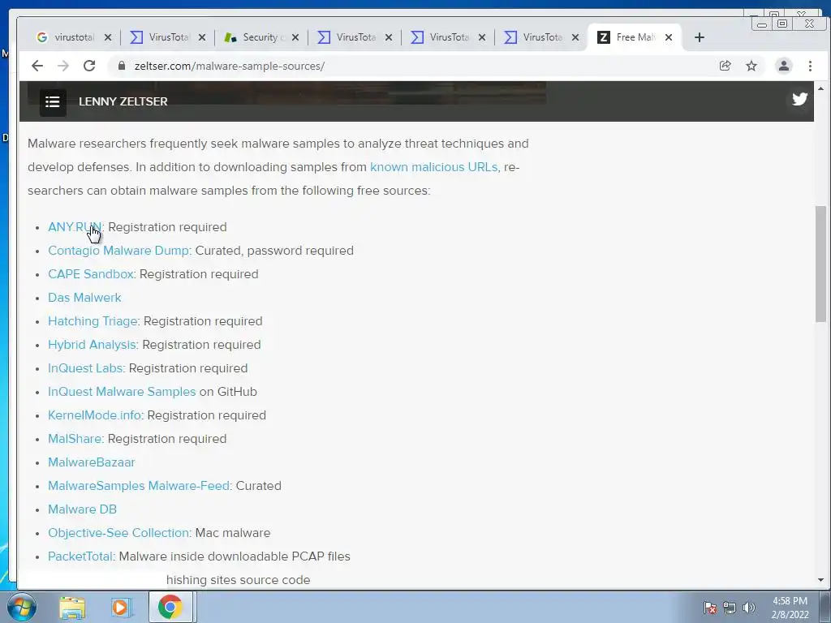
Task: Open the InQuest Malware Samples link
Action: [x=122, y=392]
